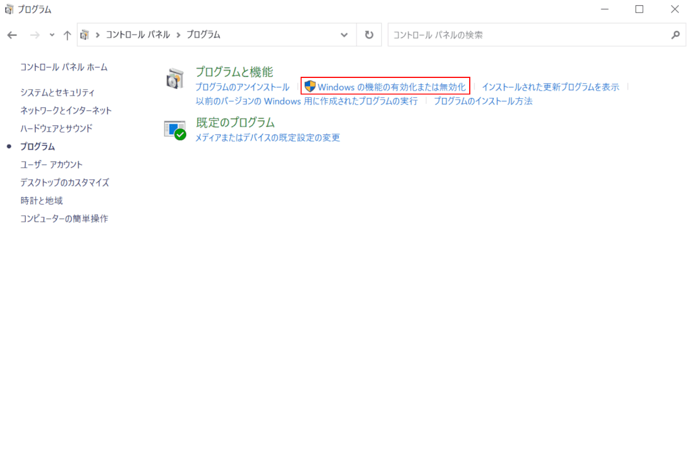
Task: Go up one level with the up arrow
Action: (67, 35)
